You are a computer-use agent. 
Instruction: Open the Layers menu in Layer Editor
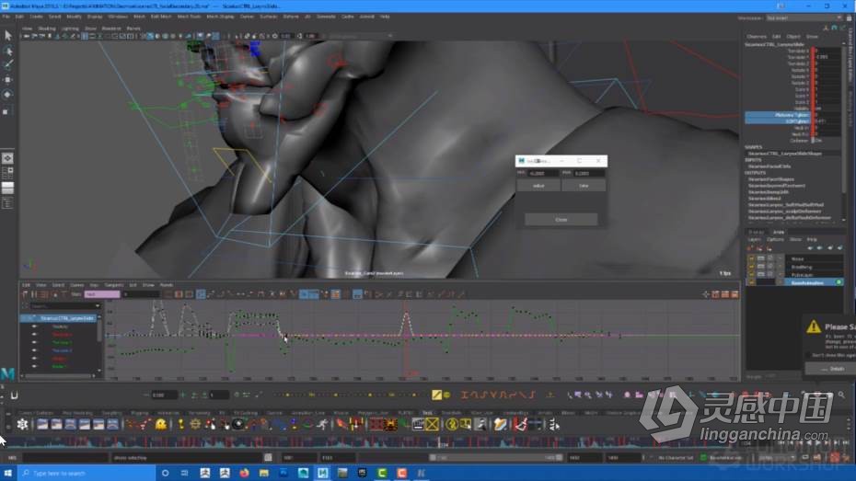click(754, 239)
